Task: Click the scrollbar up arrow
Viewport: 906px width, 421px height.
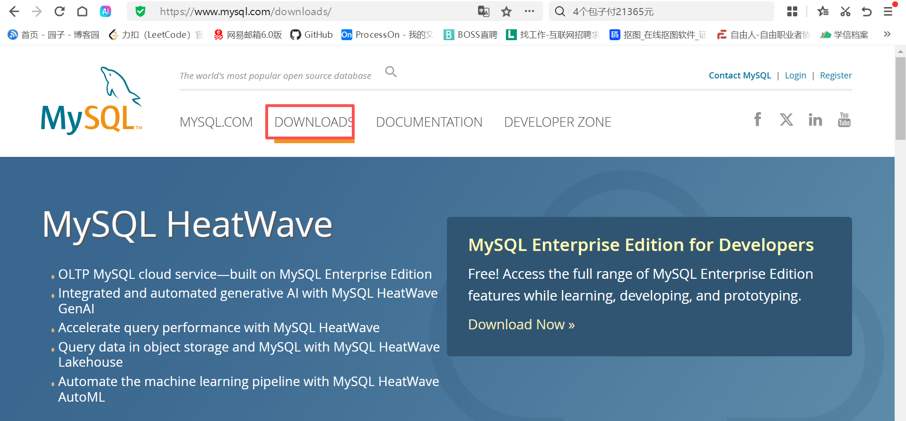Action: pos(900,52)
